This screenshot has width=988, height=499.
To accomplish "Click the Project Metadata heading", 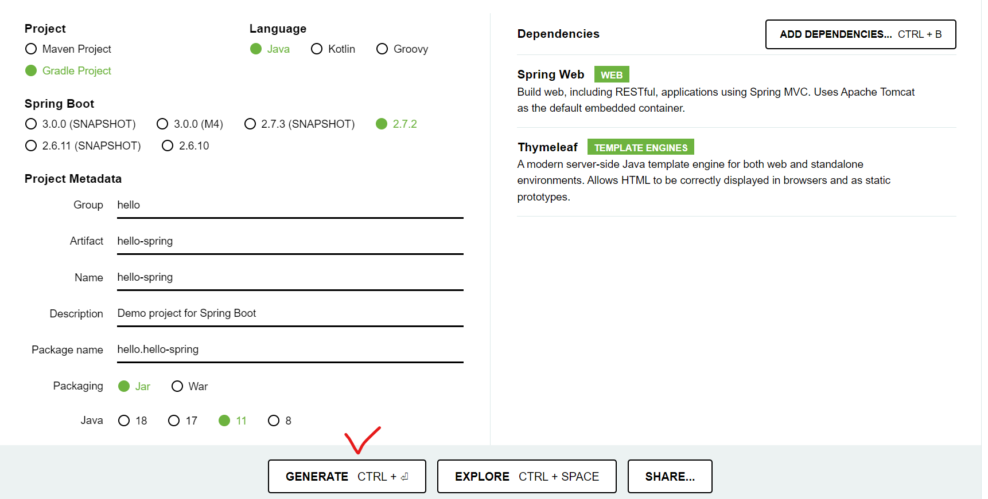I will [x=73, y=179].
